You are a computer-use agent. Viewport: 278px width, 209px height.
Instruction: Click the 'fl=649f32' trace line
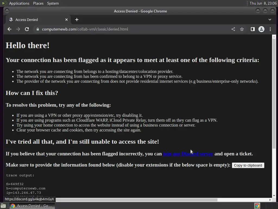pyautogui.click(x=15, y=184)
